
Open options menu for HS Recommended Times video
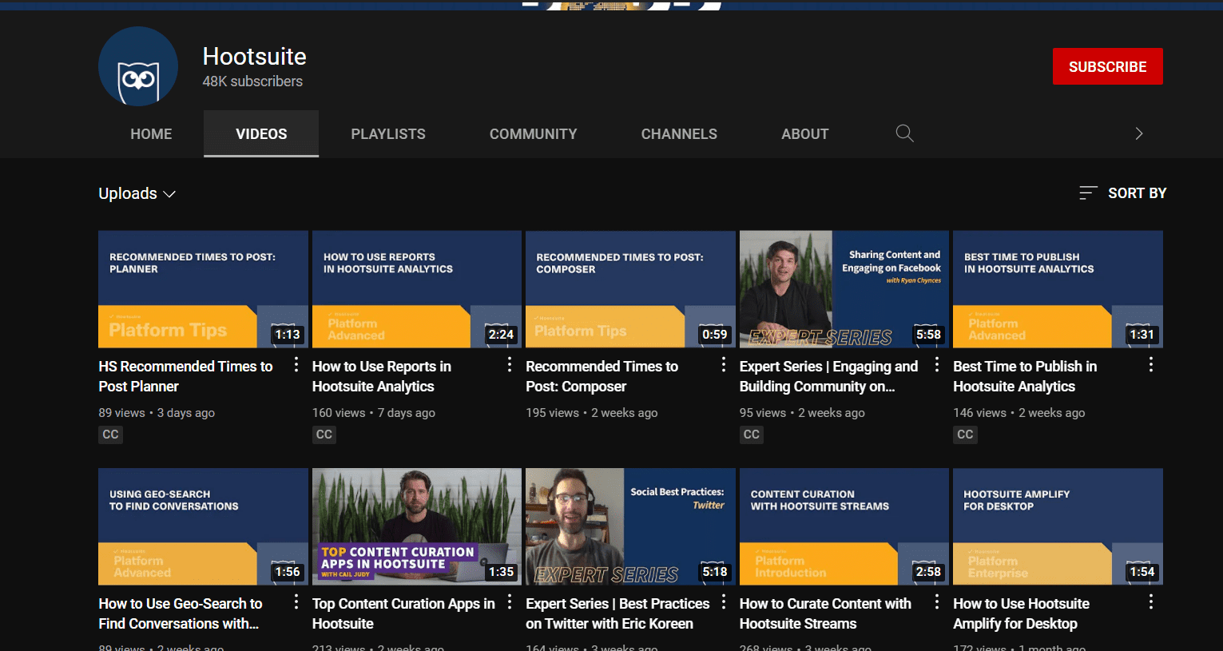296,365
